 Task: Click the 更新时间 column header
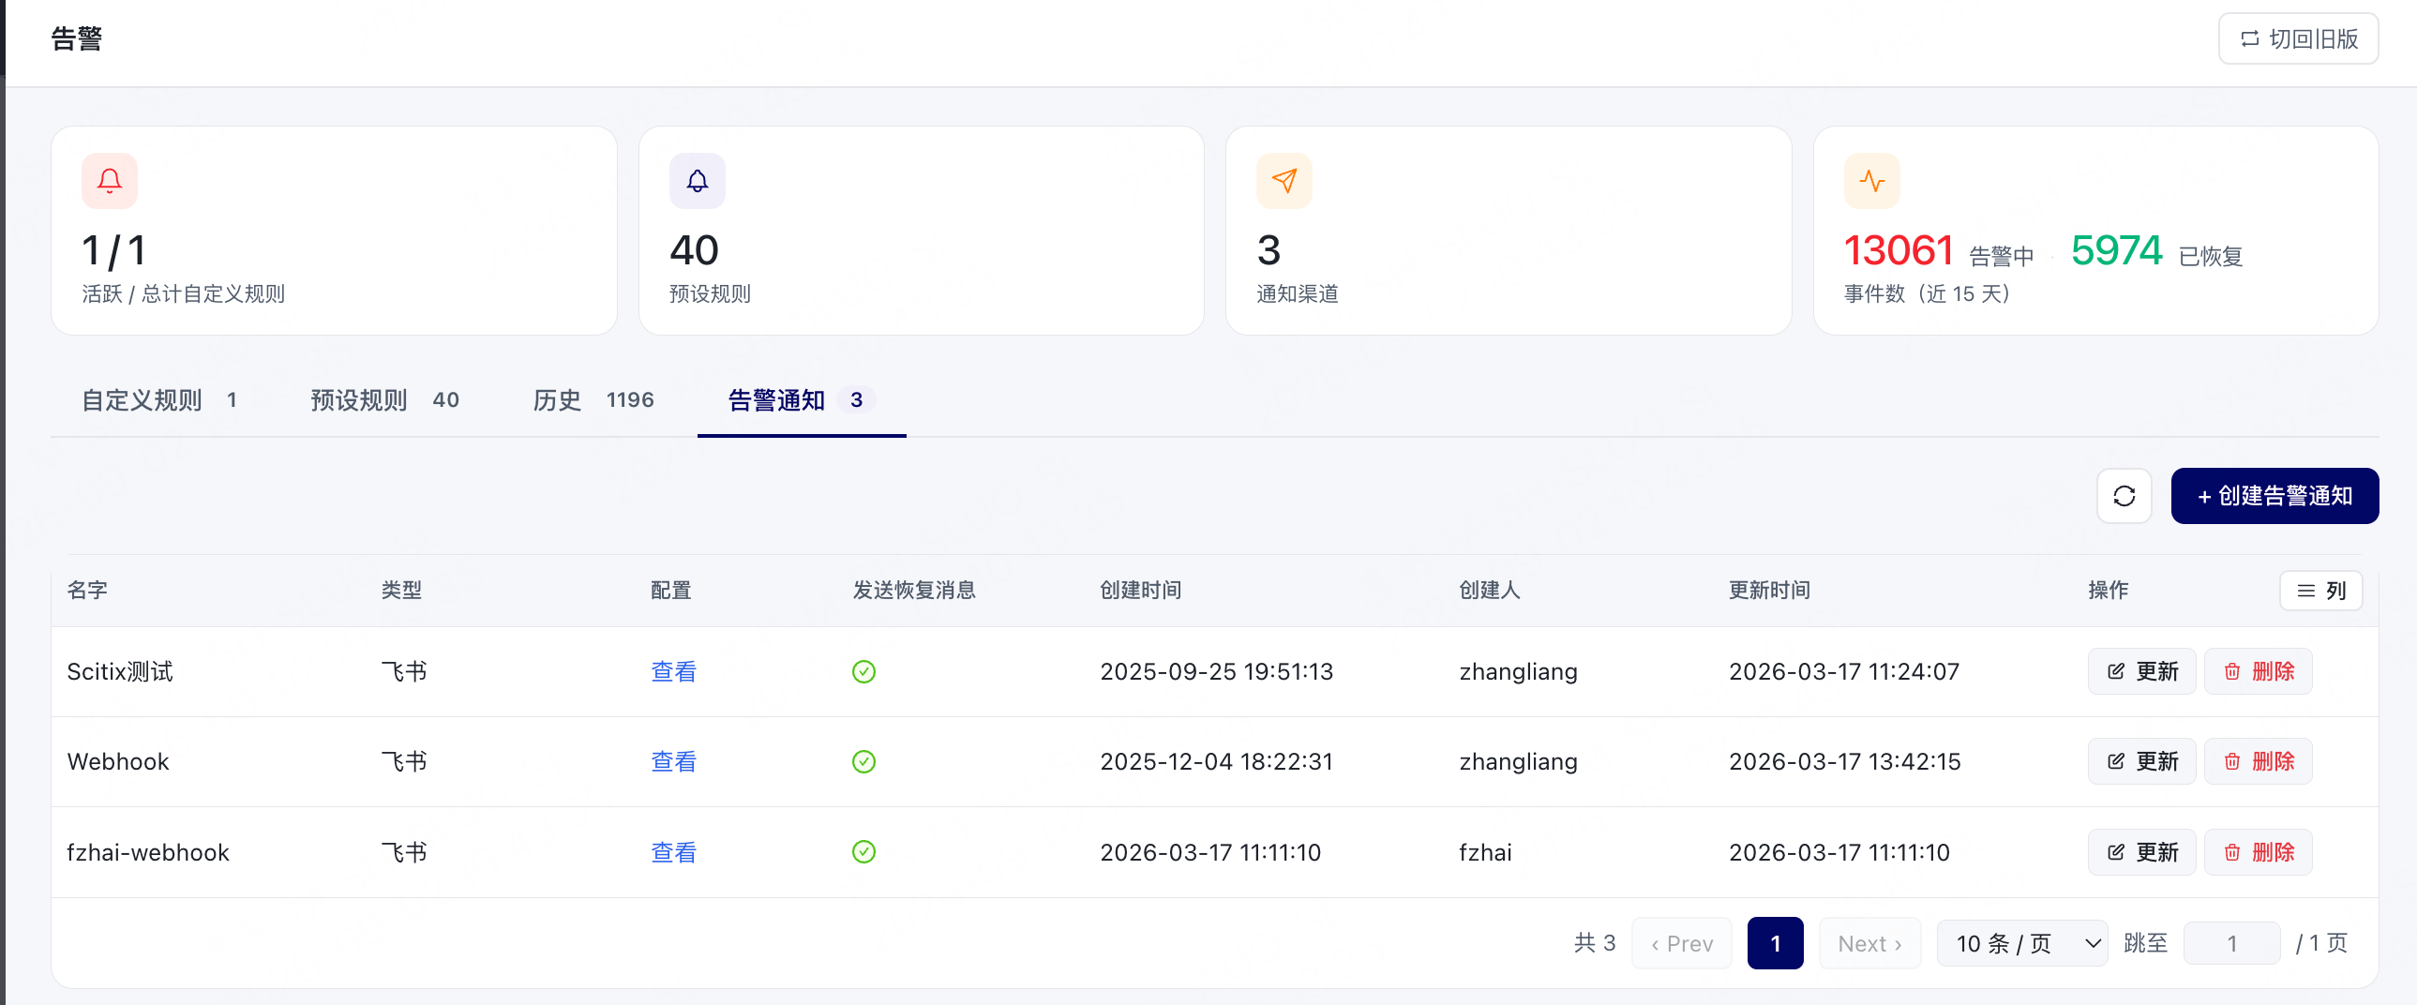click(1768, 591)
